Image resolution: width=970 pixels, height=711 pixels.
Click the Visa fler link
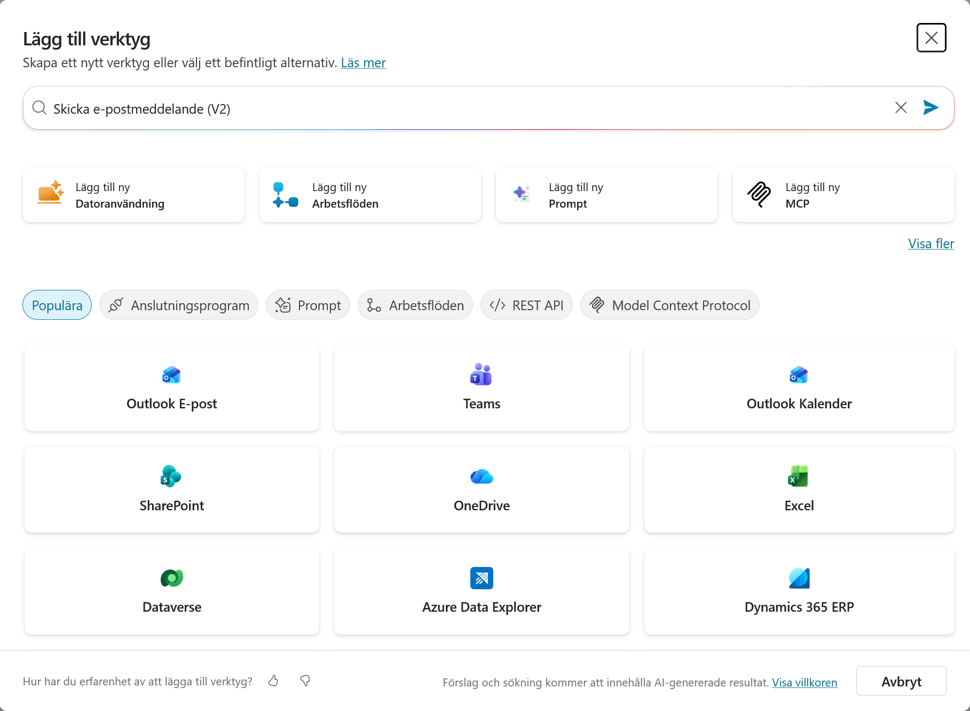pos(931,243)
